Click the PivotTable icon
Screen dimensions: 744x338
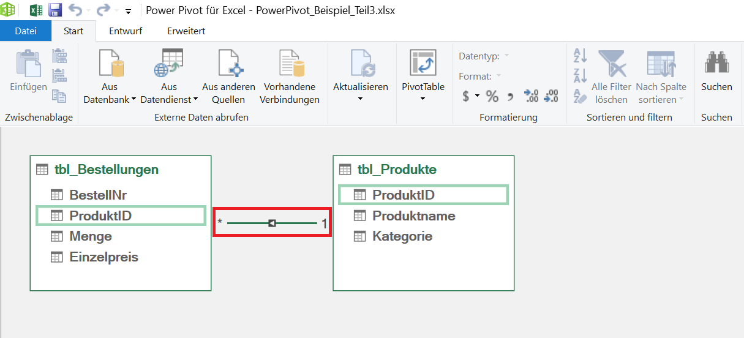point(423,64)
